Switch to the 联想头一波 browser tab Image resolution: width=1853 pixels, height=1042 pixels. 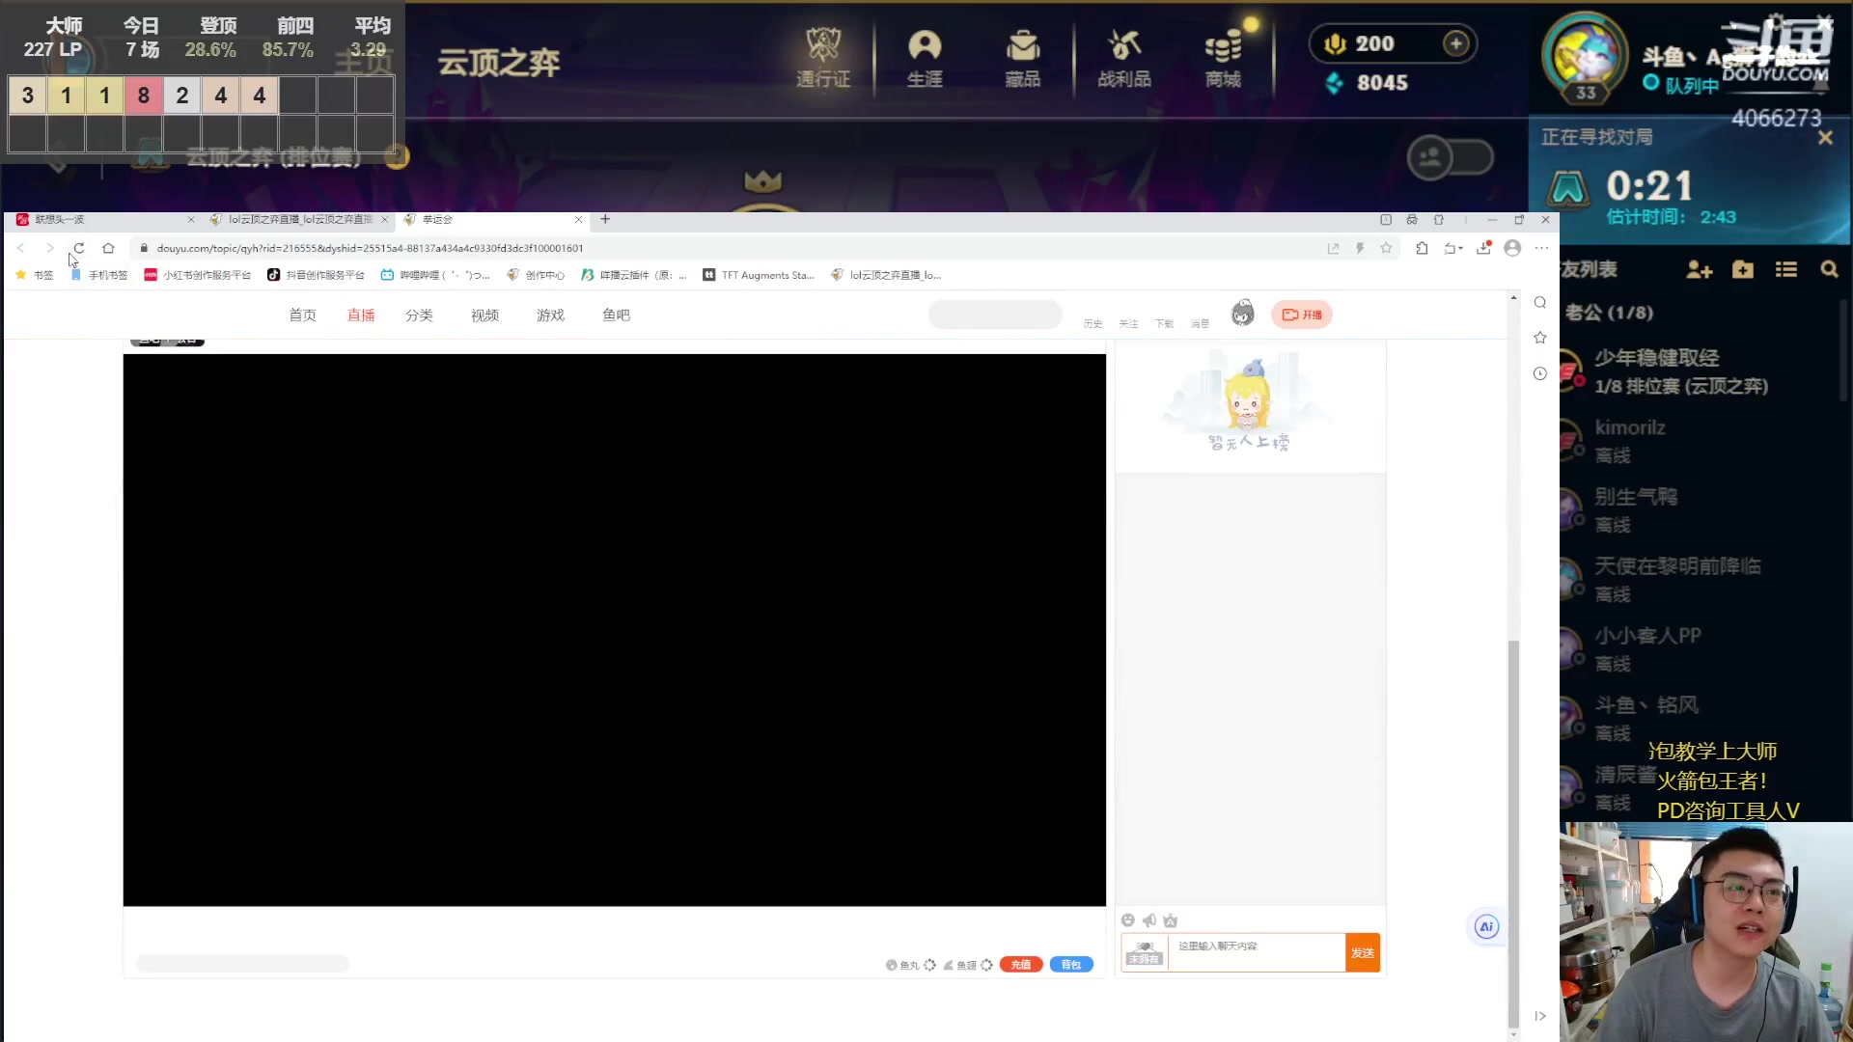104,220
